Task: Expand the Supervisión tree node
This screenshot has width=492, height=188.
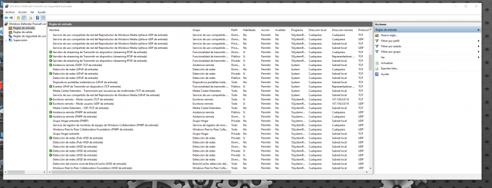Action: [x=6, y=40]
